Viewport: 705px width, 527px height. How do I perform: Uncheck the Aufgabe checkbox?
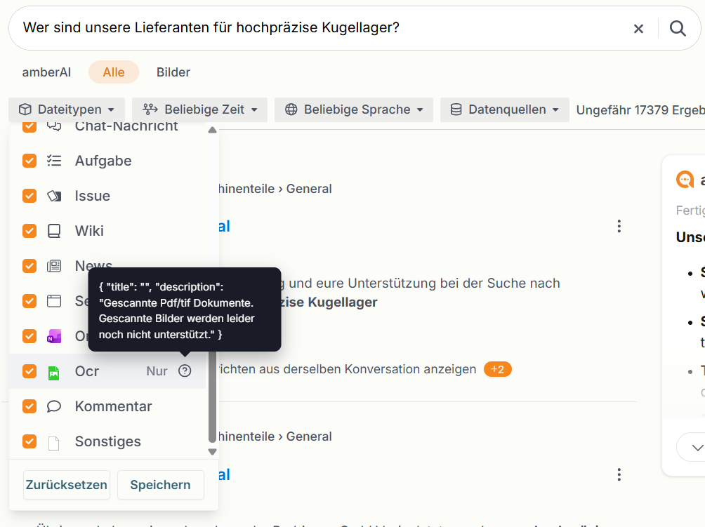pyautogui.click(x=29, y=161)
